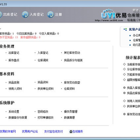140x140 pixels.
Task: Click diamond icon beside 万能库存报 report
Action: tap(124, 74)
